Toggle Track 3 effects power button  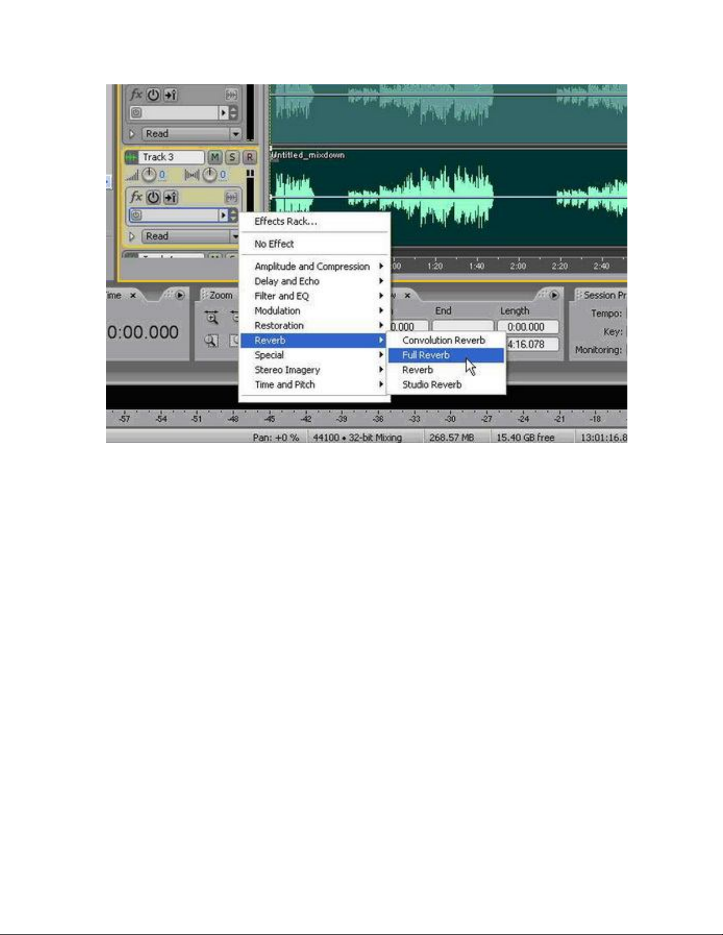[153, 197]
